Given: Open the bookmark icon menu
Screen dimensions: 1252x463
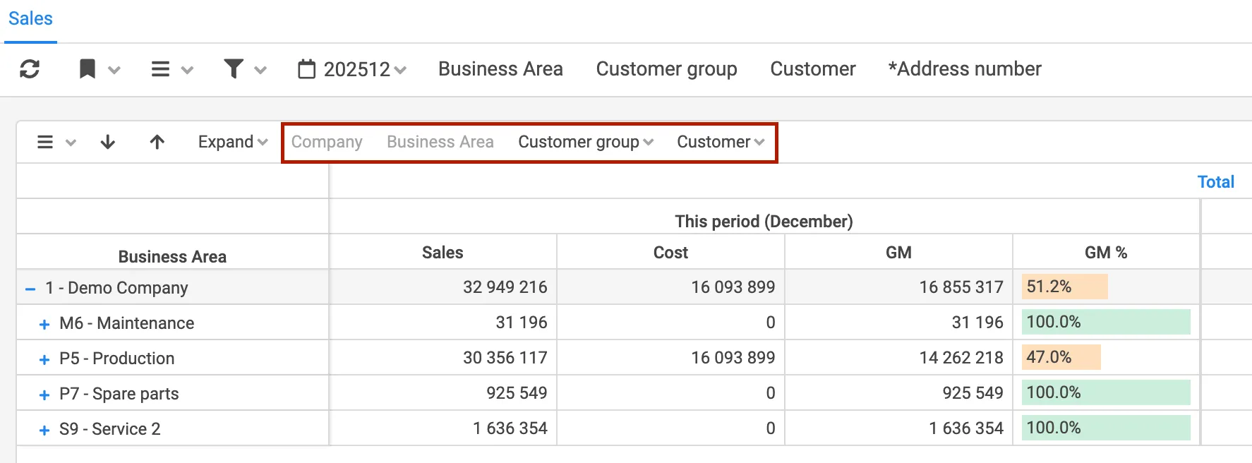Looking at the screenshot, I should 88,69.
